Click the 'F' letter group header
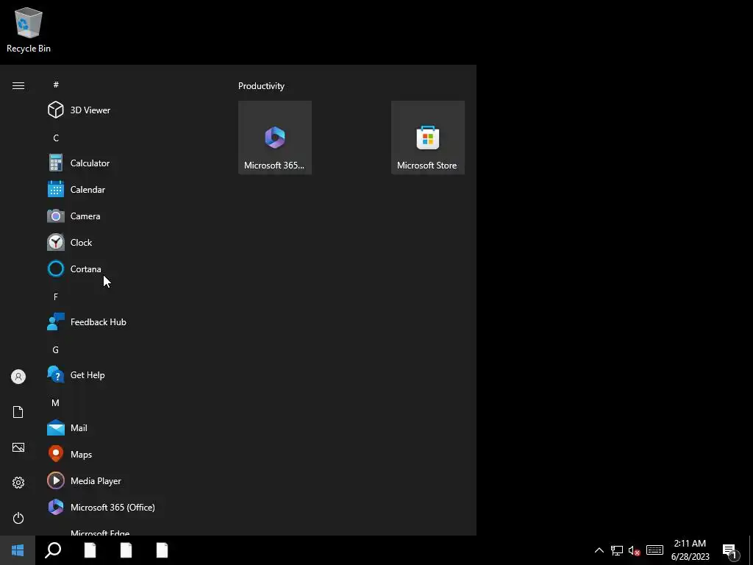753x565 pixels. (x=56, y=297)
